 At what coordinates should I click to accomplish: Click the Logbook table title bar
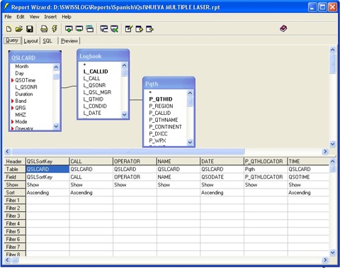coord(103,56)
